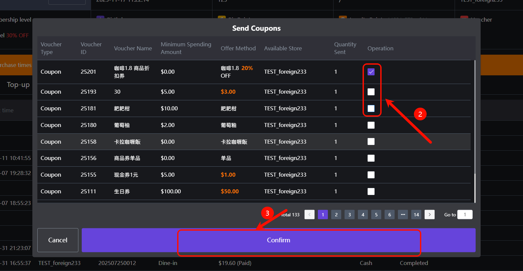Enable the checkbox for coupon 25158

coord(371,142)
